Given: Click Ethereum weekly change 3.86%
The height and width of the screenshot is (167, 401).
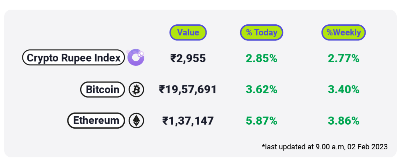Looking at the screenshot, I should [x=344, y=121].
